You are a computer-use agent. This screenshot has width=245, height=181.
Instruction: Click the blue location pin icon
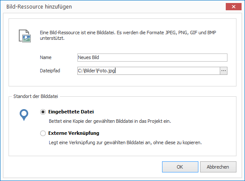tap(24, 115)
